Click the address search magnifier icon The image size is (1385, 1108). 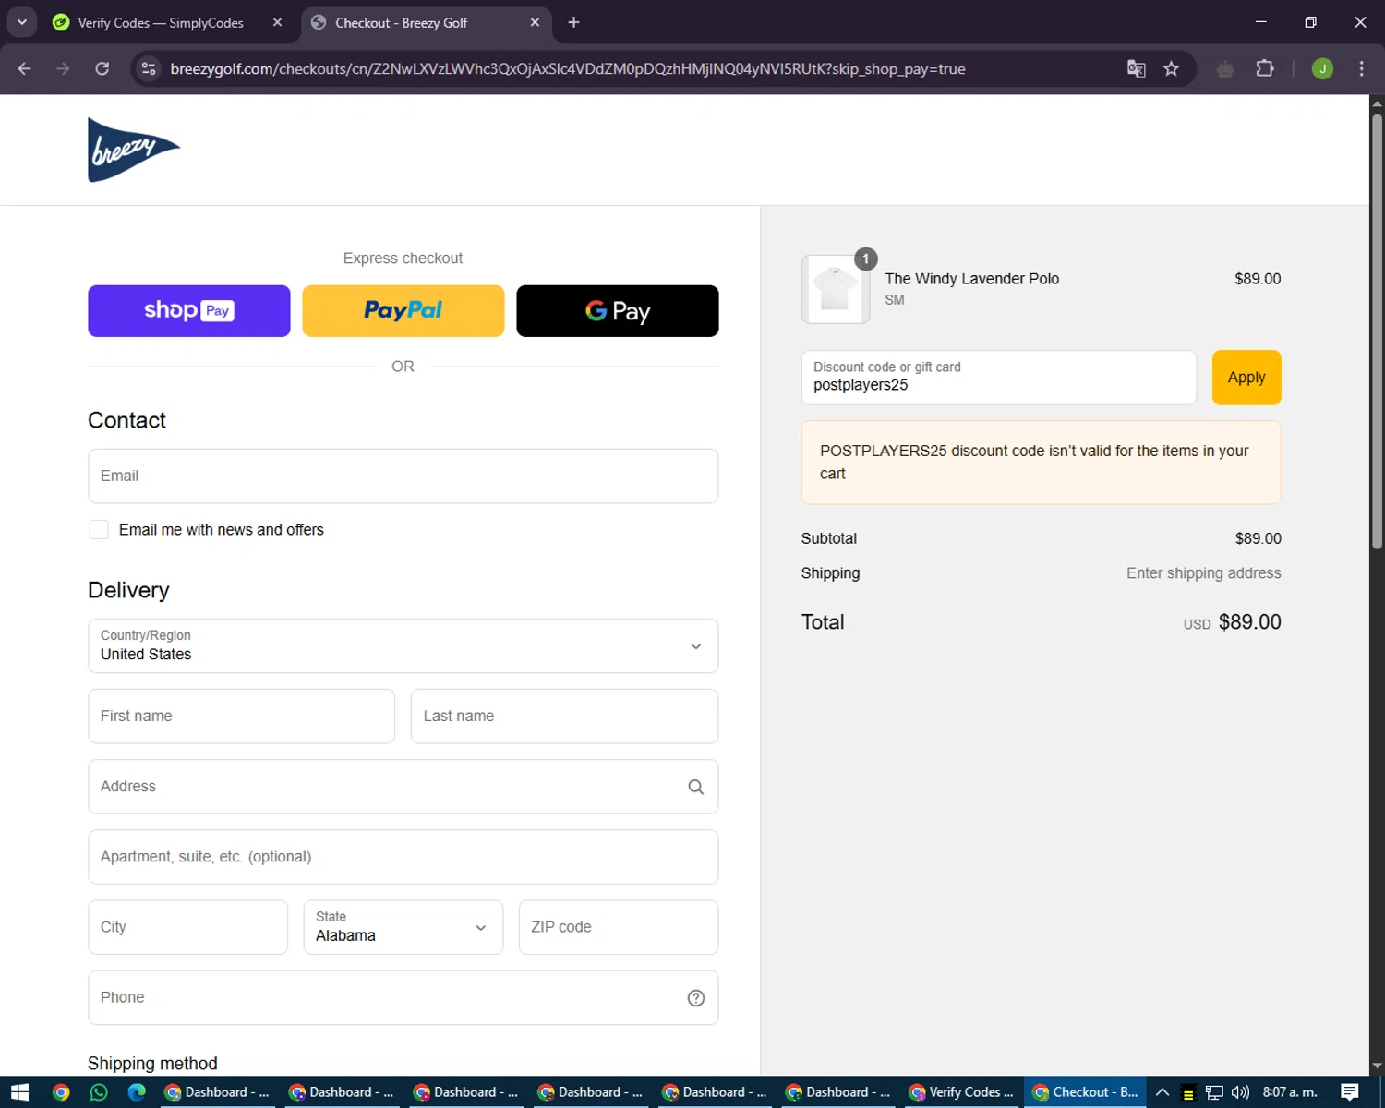696,787
